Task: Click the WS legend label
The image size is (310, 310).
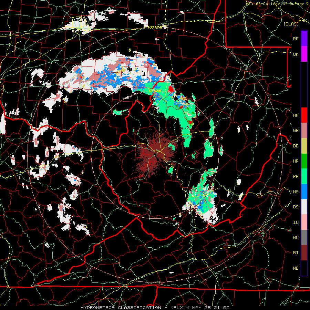Action: (x=296, y=192)
